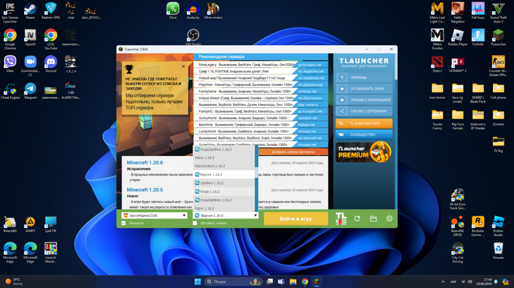
Task: Open MineLegacy server row
Action: point(261,65)
